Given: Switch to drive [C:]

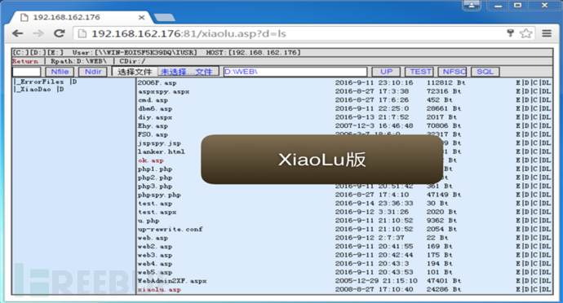Looking at the screenshot, I should [x=20, y=53].
